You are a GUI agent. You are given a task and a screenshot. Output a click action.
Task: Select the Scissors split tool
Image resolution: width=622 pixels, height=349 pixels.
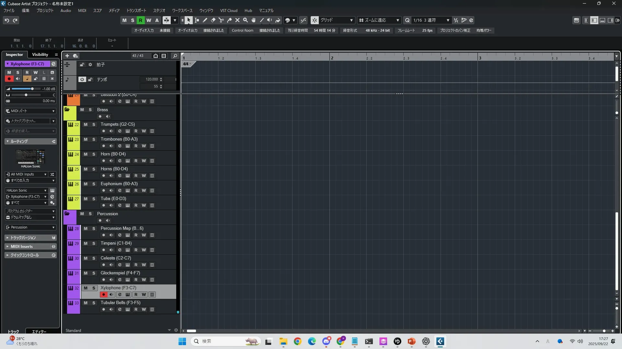221,20
